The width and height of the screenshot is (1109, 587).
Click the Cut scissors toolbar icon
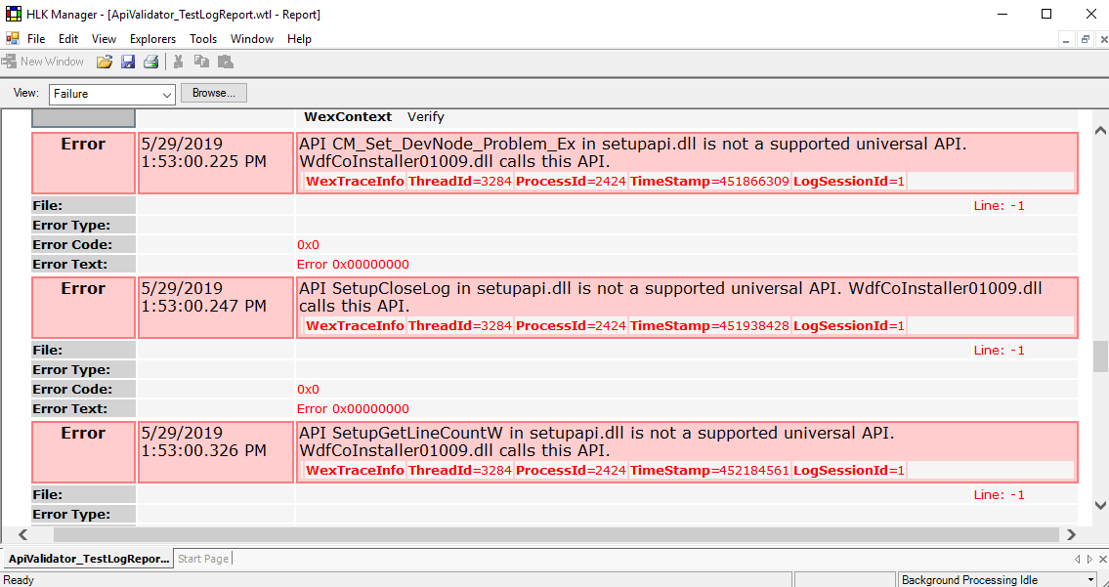178,62
